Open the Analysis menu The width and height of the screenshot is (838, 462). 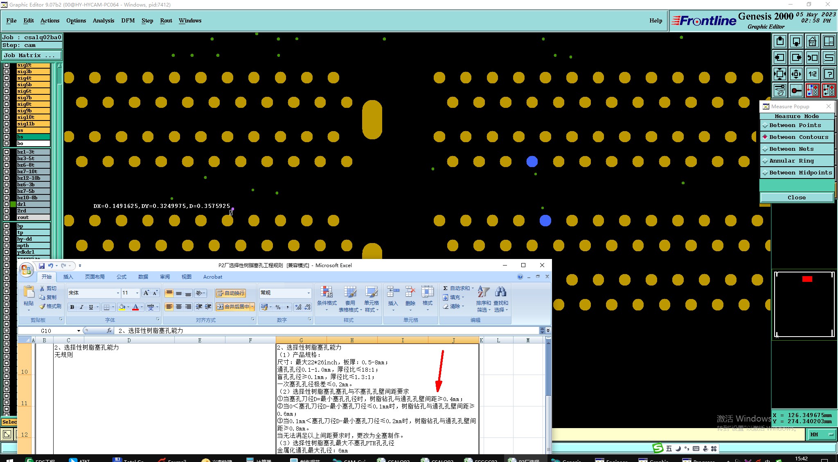click(103, 20)
